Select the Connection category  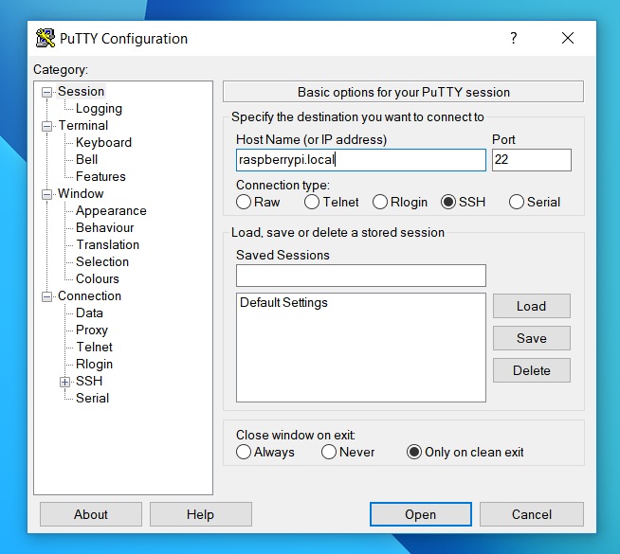89,295
